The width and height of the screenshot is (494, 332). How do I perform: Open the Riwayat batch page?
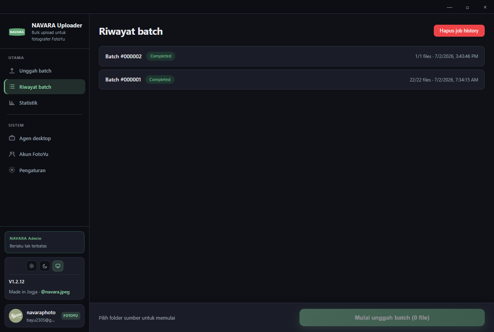click(44, 87)
